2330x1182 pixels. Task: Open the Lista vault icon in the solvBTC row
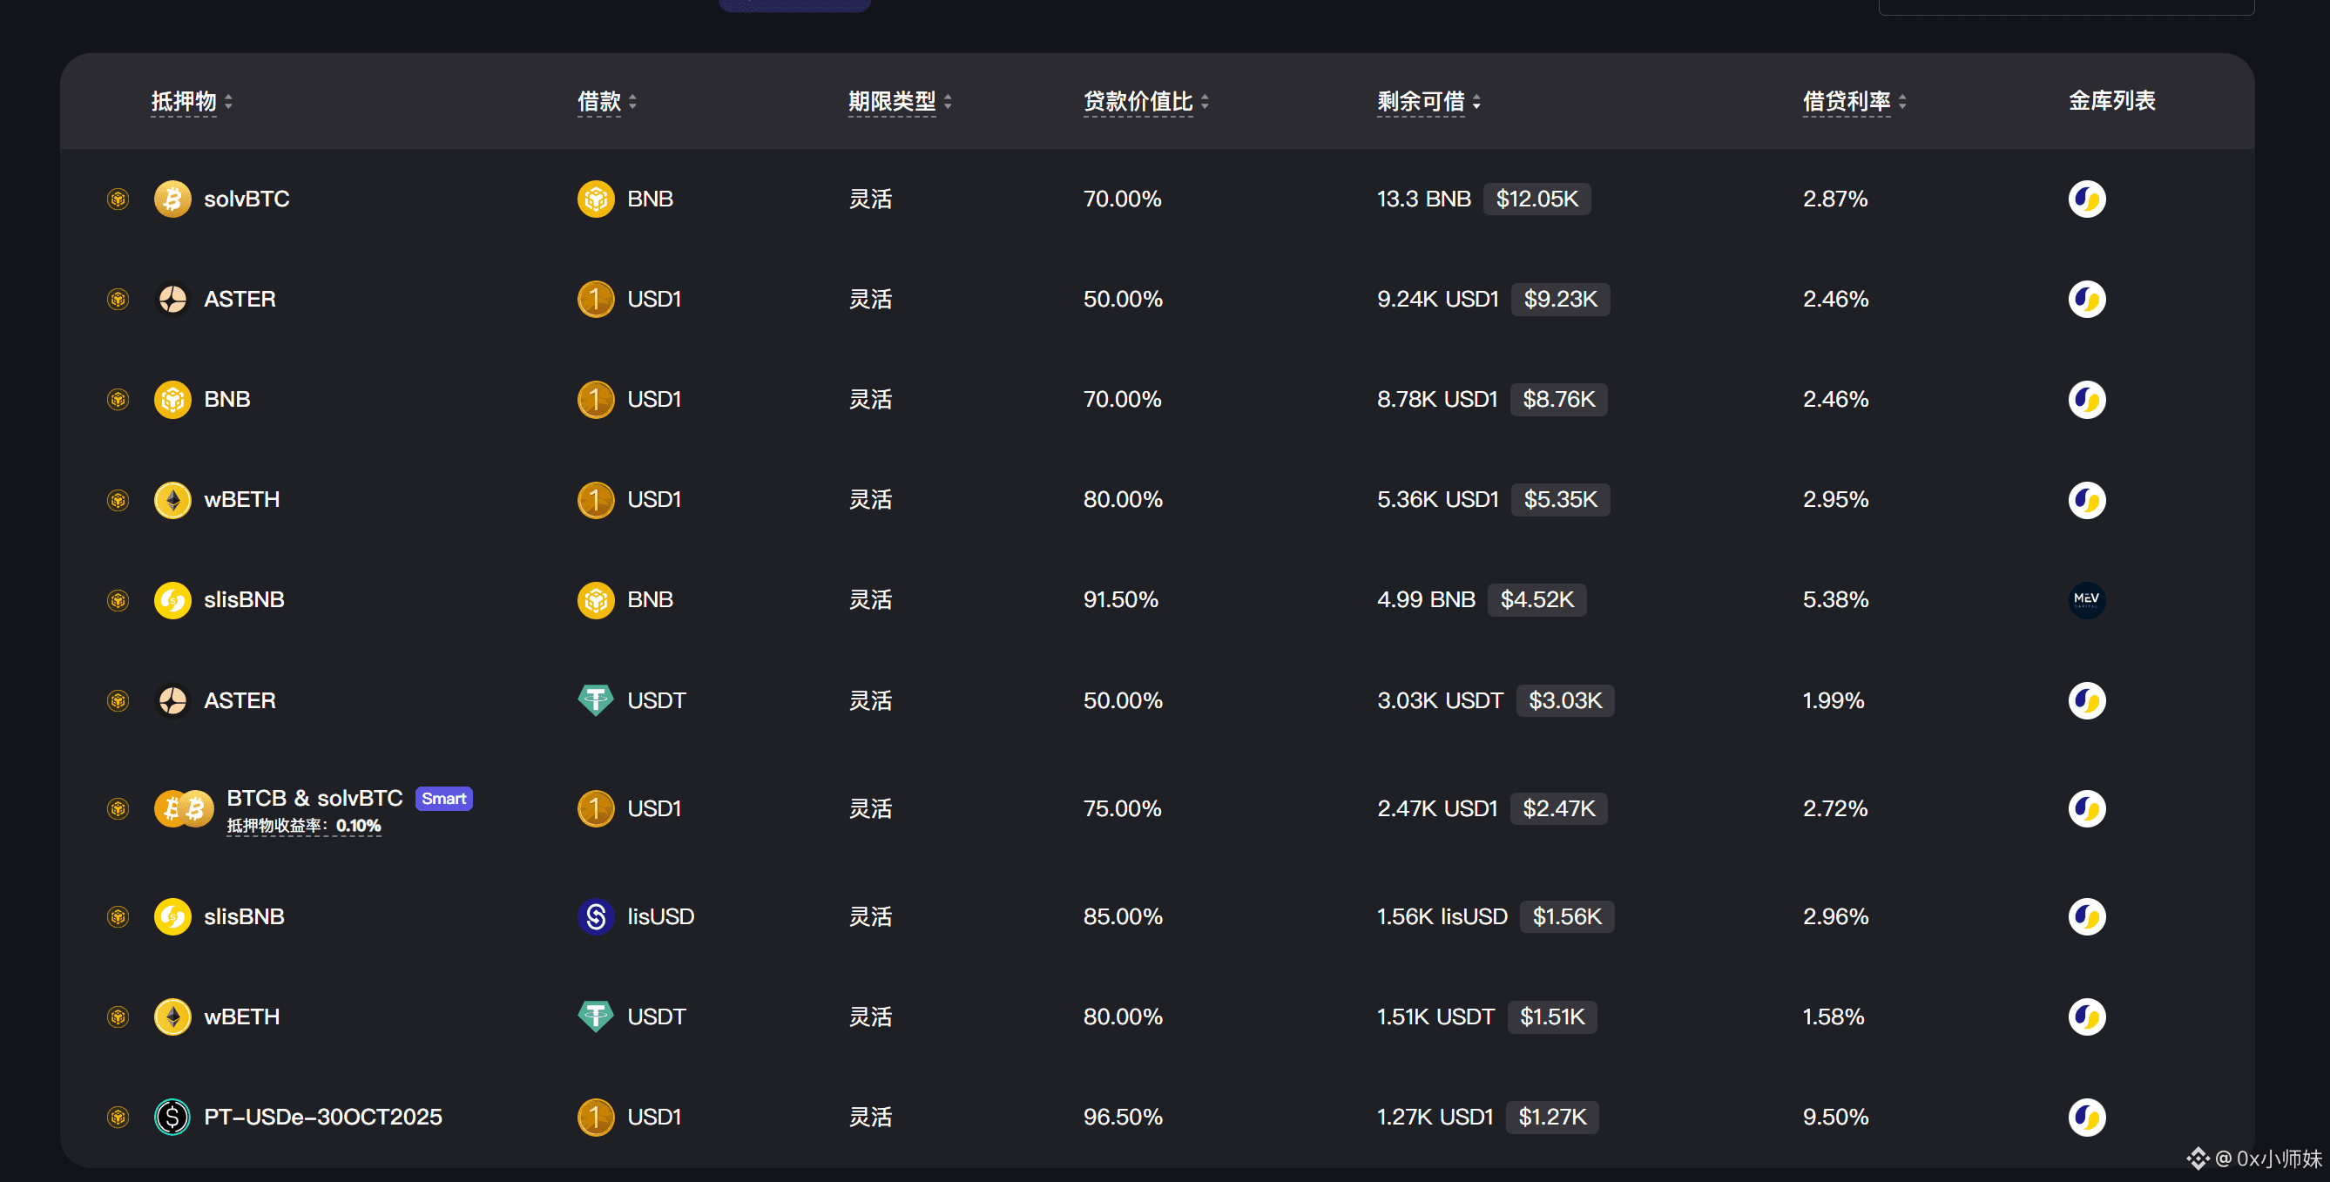pyautogui.click(x=2086, y=199)
